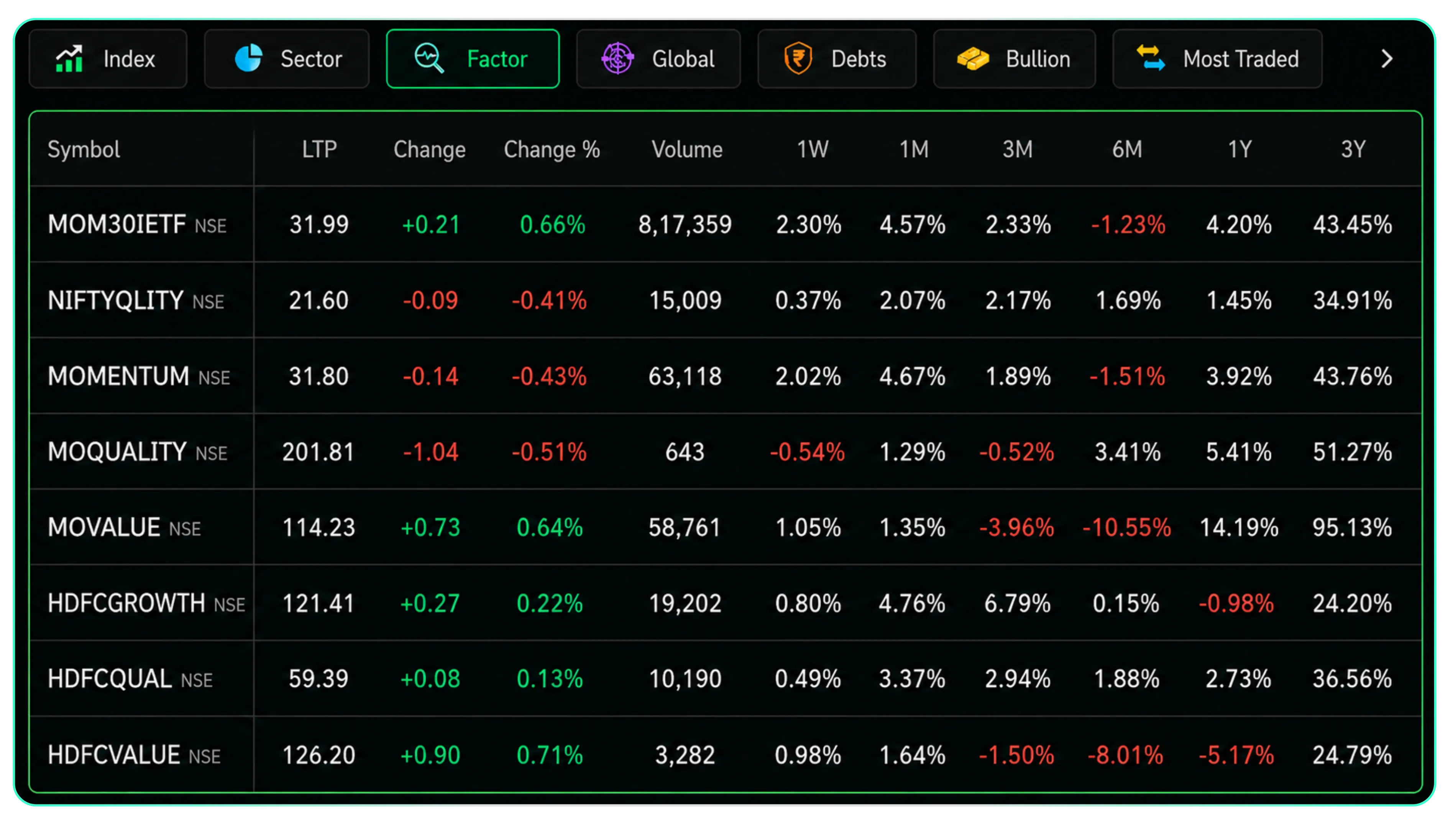The width and height of the screenshot is (1448, 814).
Task: Select the Factor tab
Action: click(x=473, y=59)
